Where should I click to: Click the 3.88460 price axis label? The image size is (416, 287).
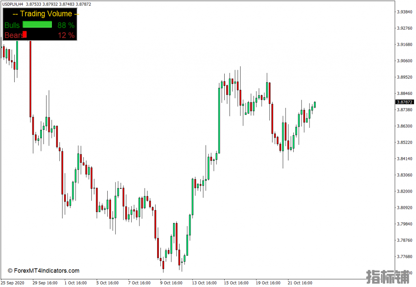[405, 93]
